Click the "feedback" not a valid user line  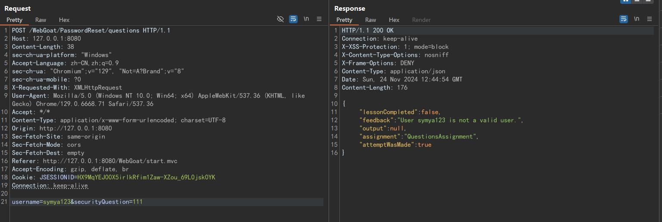pyautogui.click(x=441, y=120)
